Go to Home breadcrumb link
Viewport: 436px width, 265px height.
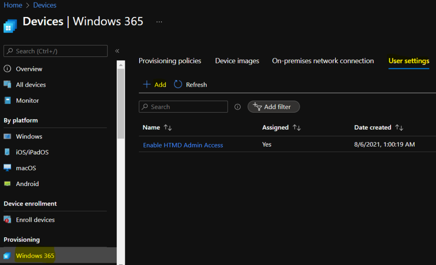pos(13,5)
